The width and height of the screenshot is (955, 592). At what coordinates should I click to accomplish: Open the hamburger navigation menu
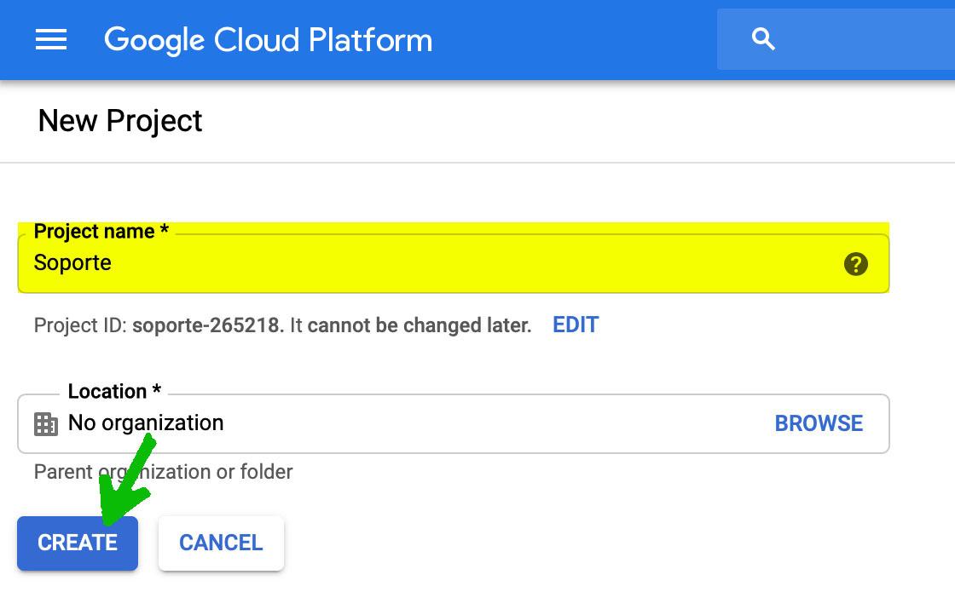click(51, 40)
